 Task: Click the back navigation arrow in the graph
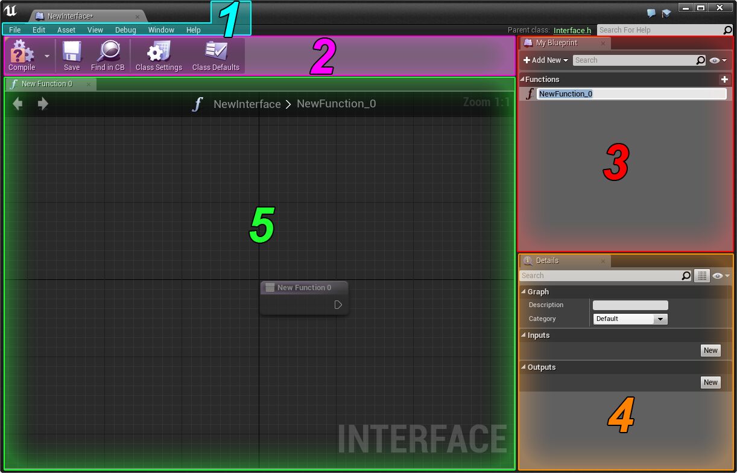click(x=17, y=103)
